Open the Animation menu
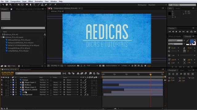Viewport: 197px width, 110px height. [39, 2]
